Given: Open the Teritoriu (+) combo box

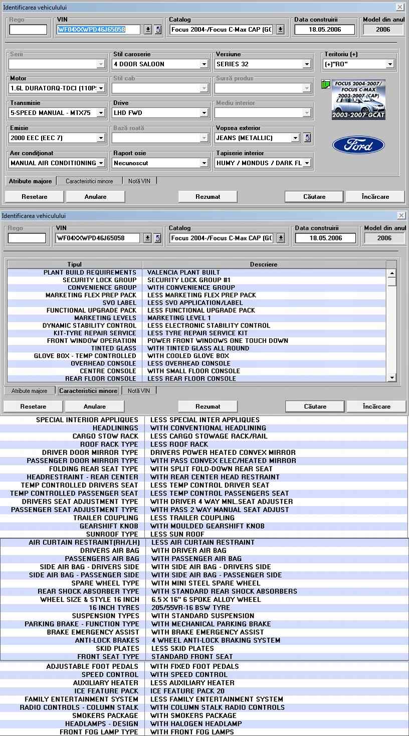Looking at the screenshot, I should 389,64.
